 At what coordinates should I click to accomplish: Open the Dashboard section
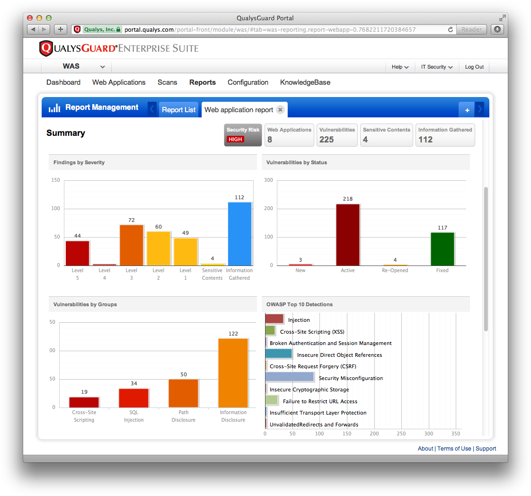point(63,82)
